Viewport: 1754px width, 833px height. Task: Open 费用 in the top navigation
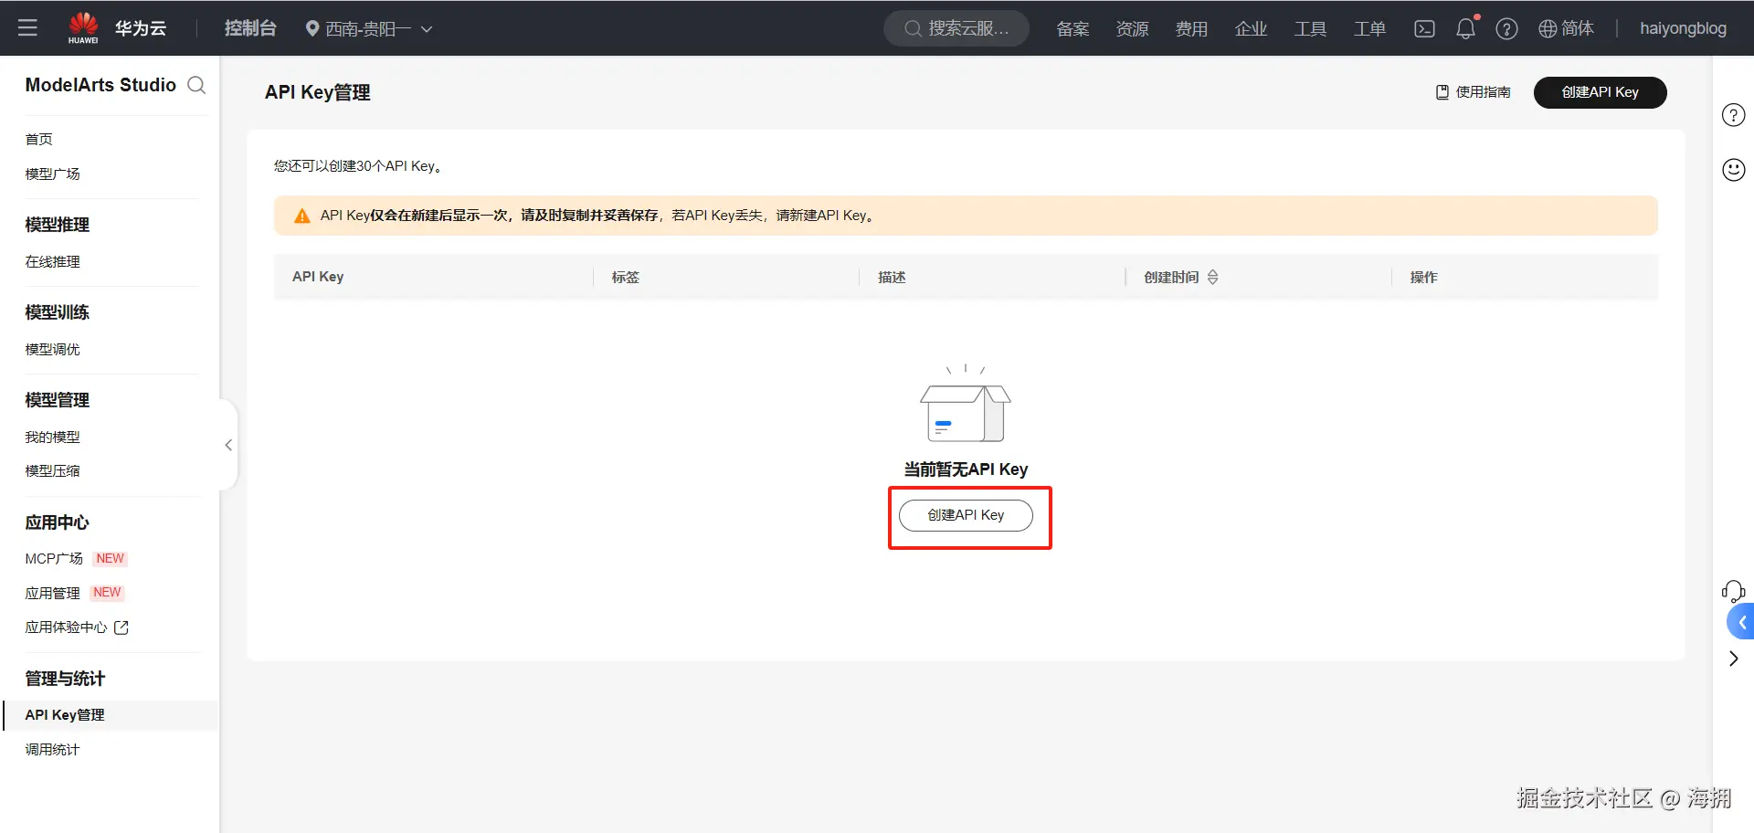click(x=1191, y=29)
